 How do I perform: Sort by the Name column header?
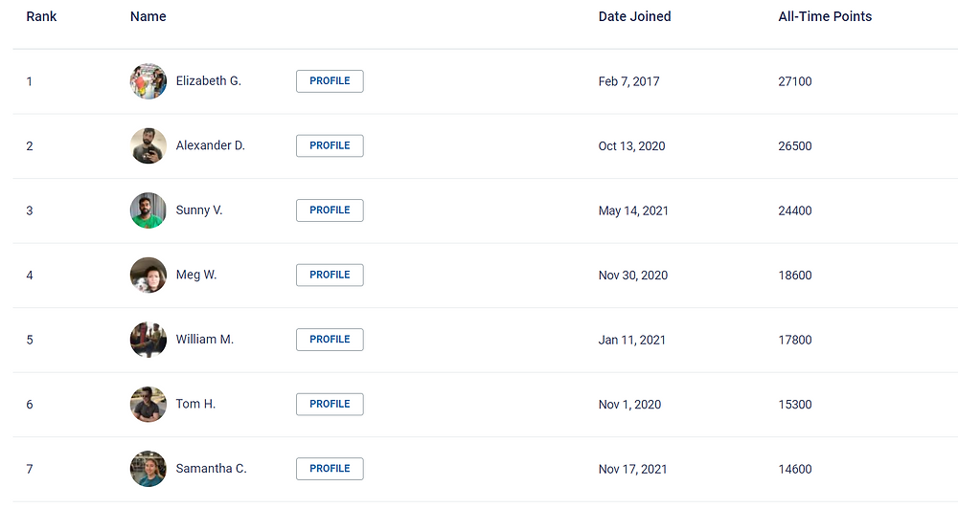(x=148, y=16)
